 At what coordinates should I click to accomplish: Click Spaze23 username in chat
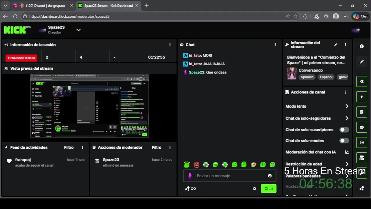pyautogui.click(x=197, y=72)
